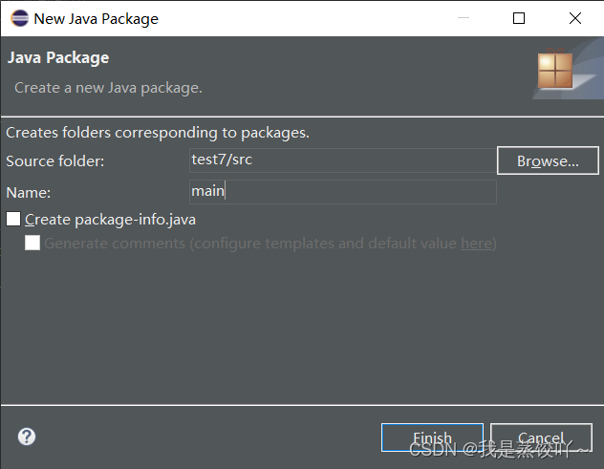Open the help question mark icon
The height and width of the screenshot is (469, 604).
coord(27,437)
